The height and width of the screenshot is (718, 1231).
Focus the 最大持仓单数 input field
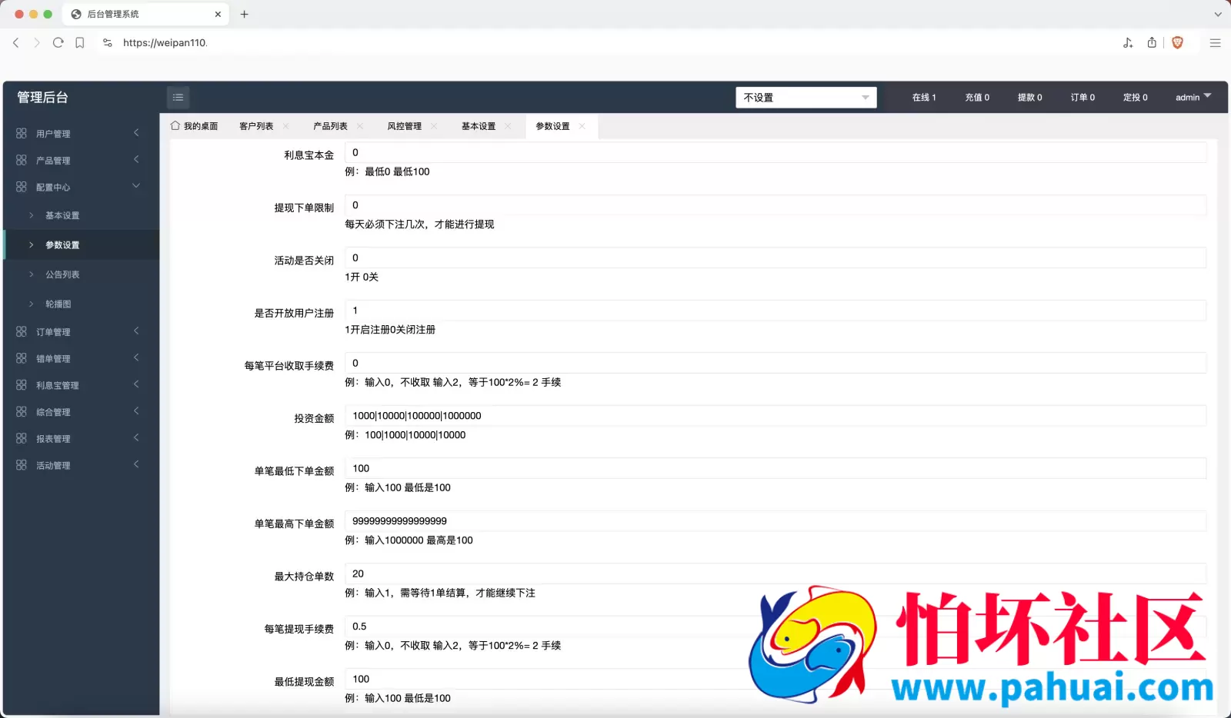[x=776, y=573]
